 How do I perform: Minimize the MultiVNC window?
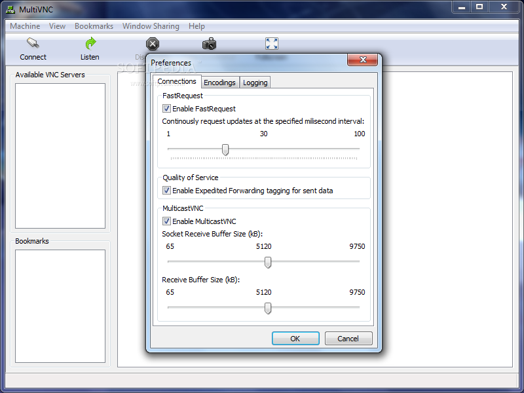[x=462, y=7]
